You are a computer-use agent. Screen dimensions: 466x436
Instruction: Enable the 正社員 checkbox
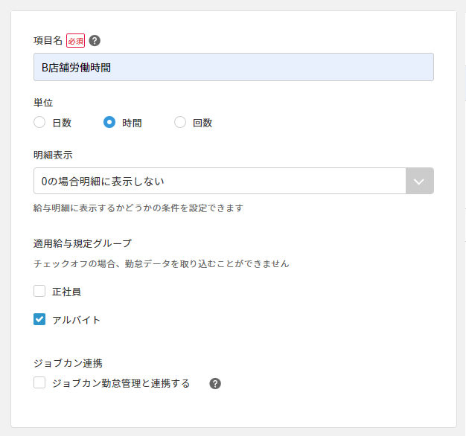(x=39, y=292)
